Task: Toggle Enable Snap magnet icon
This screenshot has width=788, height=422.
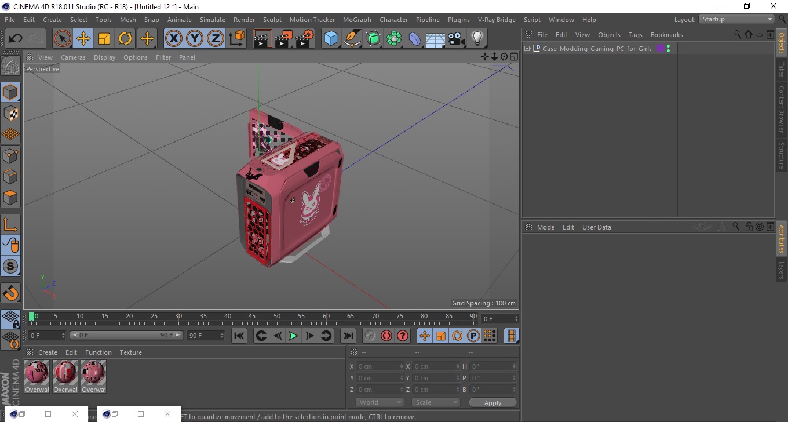Action: 10,293
